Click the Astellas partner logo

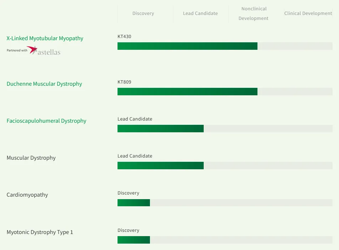44,51
